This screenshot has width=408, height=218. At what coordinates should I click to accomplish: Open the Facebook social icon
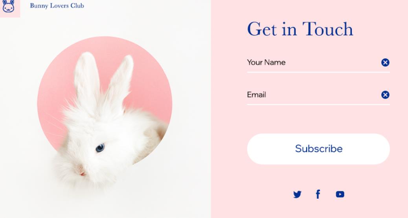[x=318, y=194]
